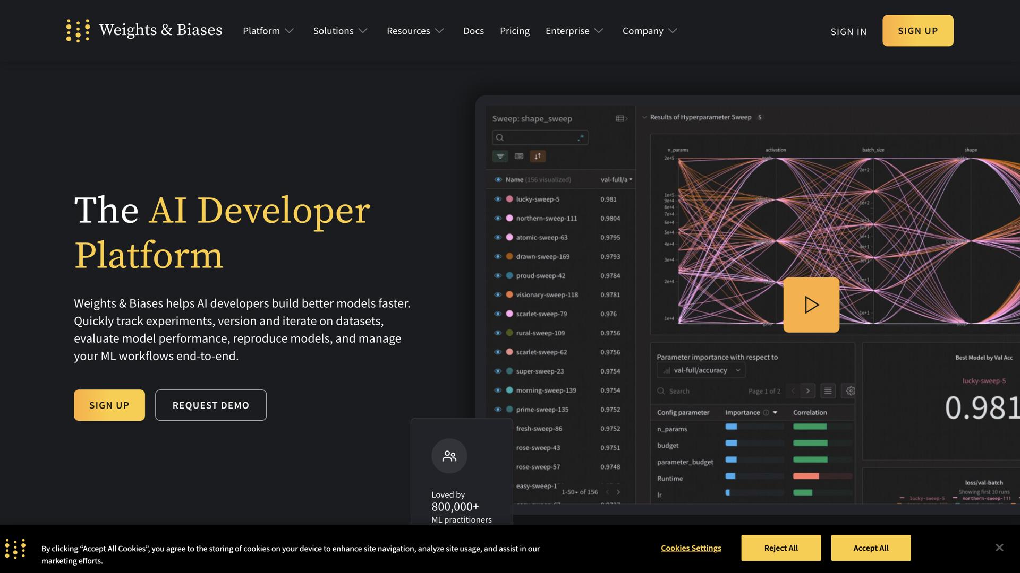Hide the proud-sweep-42 run via eye icon
1020x573 pixels.
click(498, 276)
